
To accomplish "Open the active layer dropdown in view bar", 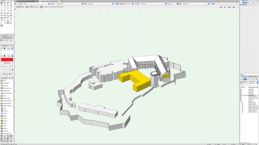I will (x=70, y=4).
